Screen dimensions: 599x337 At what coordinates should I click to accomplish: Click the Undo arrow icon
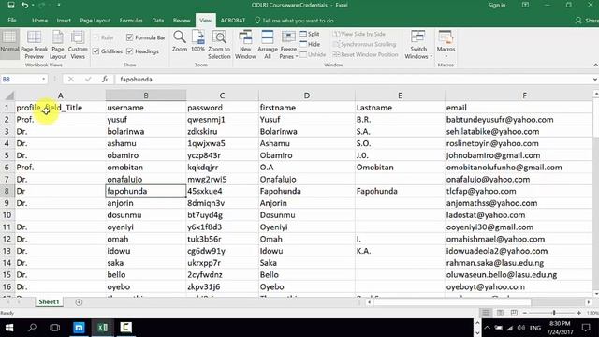(25, 5)
